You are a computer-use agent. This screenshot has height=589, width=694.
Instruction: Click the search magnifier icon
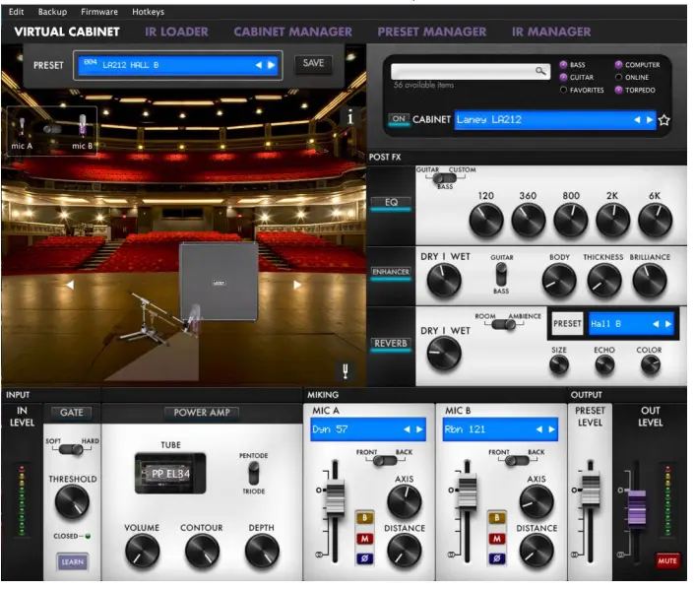540,71
